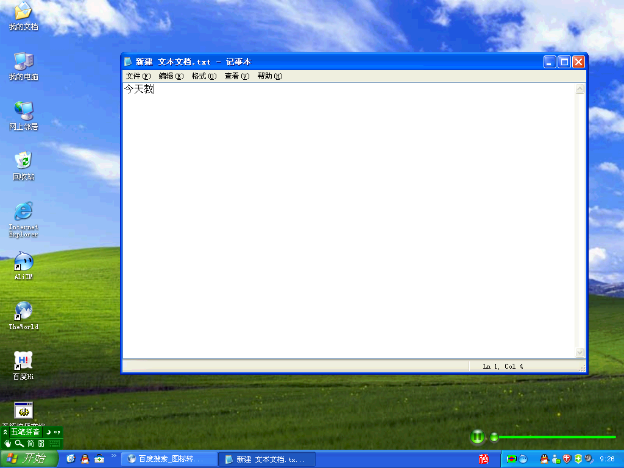Click the 新建 文本文档 taskbar button
Image resolution: width=624 pixels, height=468 pixels.
(267, 459)
